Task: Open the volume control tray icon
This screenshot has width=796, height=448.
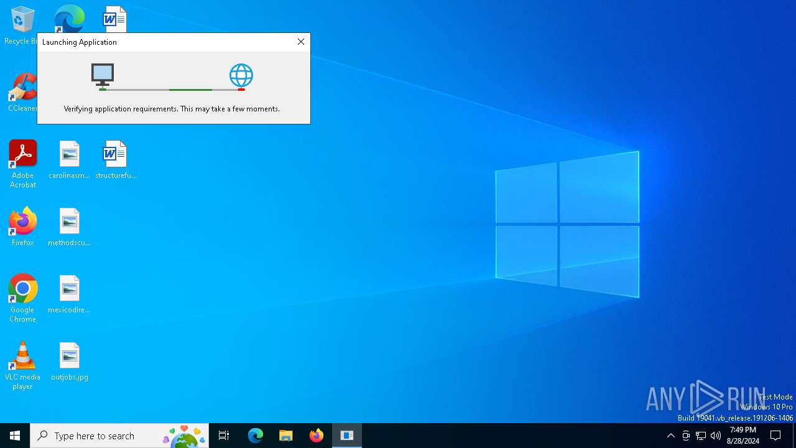Action: point(716,436)
